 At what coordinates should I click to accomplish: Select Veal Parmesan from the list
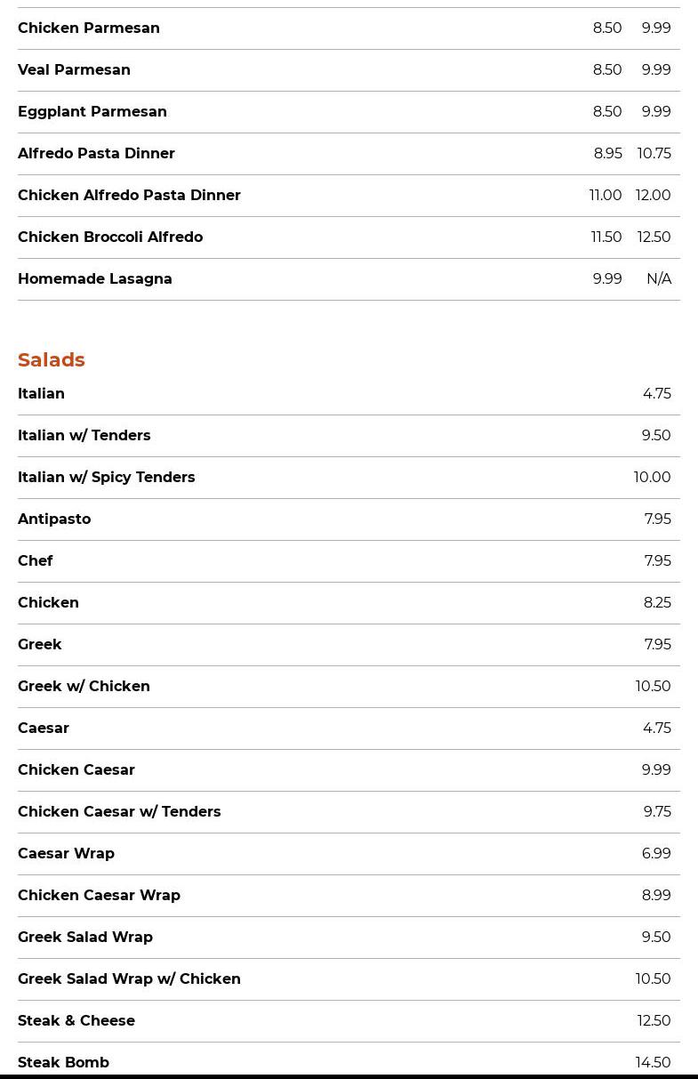click(x=74, y=70)
